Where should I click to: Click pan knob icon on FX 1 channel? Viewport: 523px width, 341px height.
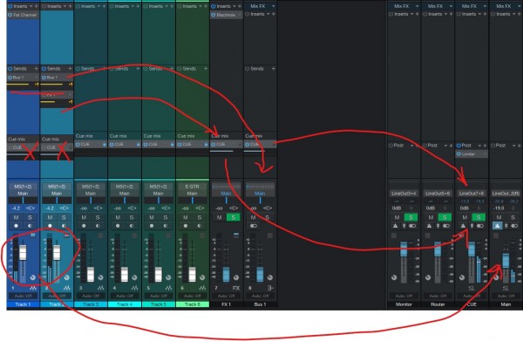(x=236, y=277)
